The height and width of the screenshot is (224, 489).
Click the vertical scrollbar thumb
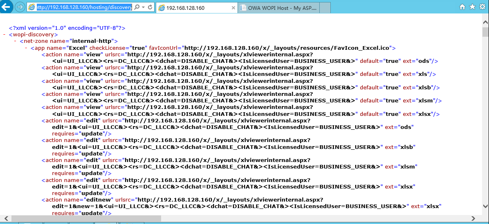[x=485, y=32]
